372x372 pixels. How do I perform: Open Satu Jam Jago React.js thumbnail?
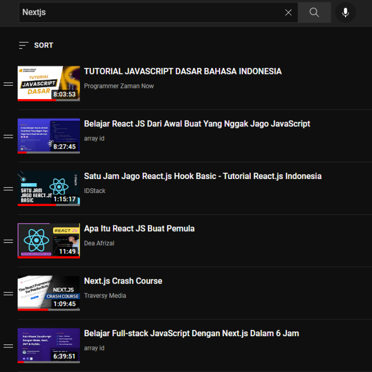(x=49, y=188)
